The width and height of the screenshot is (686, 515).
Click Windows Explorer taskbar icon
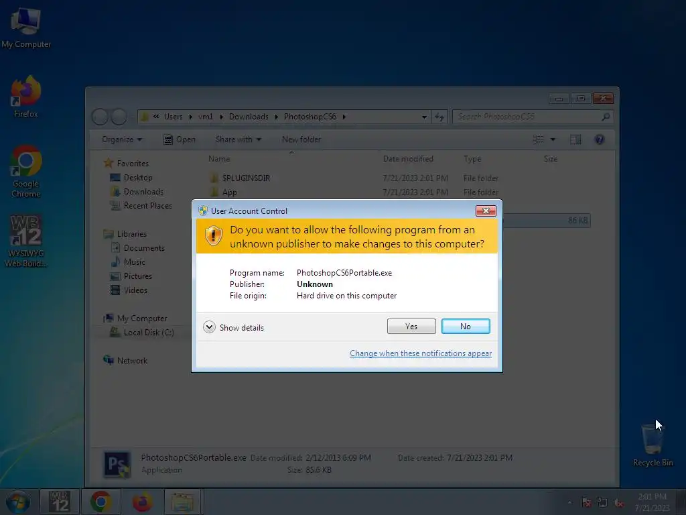click(x=182, y=502)
